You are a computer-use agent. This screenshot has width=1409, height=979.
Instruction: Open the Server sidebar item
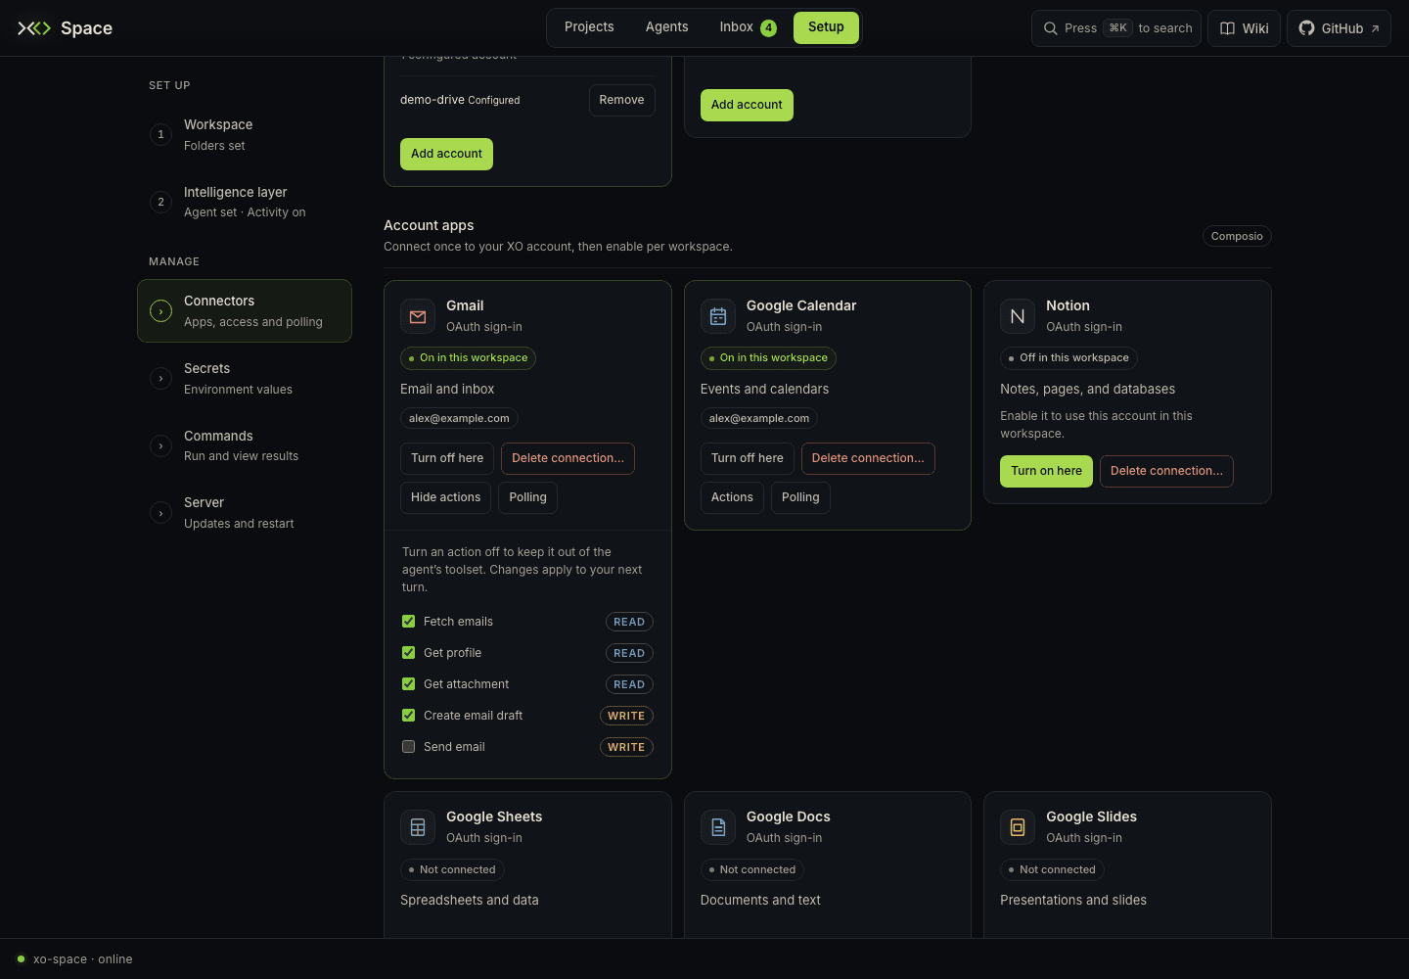[x=245, y=513]
